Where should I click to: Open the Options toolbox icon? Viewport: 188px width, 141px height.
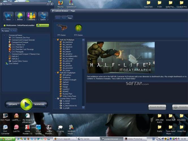click(x=43, y=16)
